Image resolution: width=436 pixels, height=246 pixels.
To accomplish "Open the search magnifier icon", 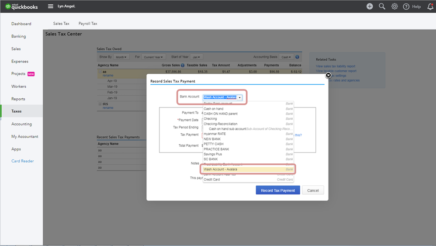I will click(x=382, y=7).
